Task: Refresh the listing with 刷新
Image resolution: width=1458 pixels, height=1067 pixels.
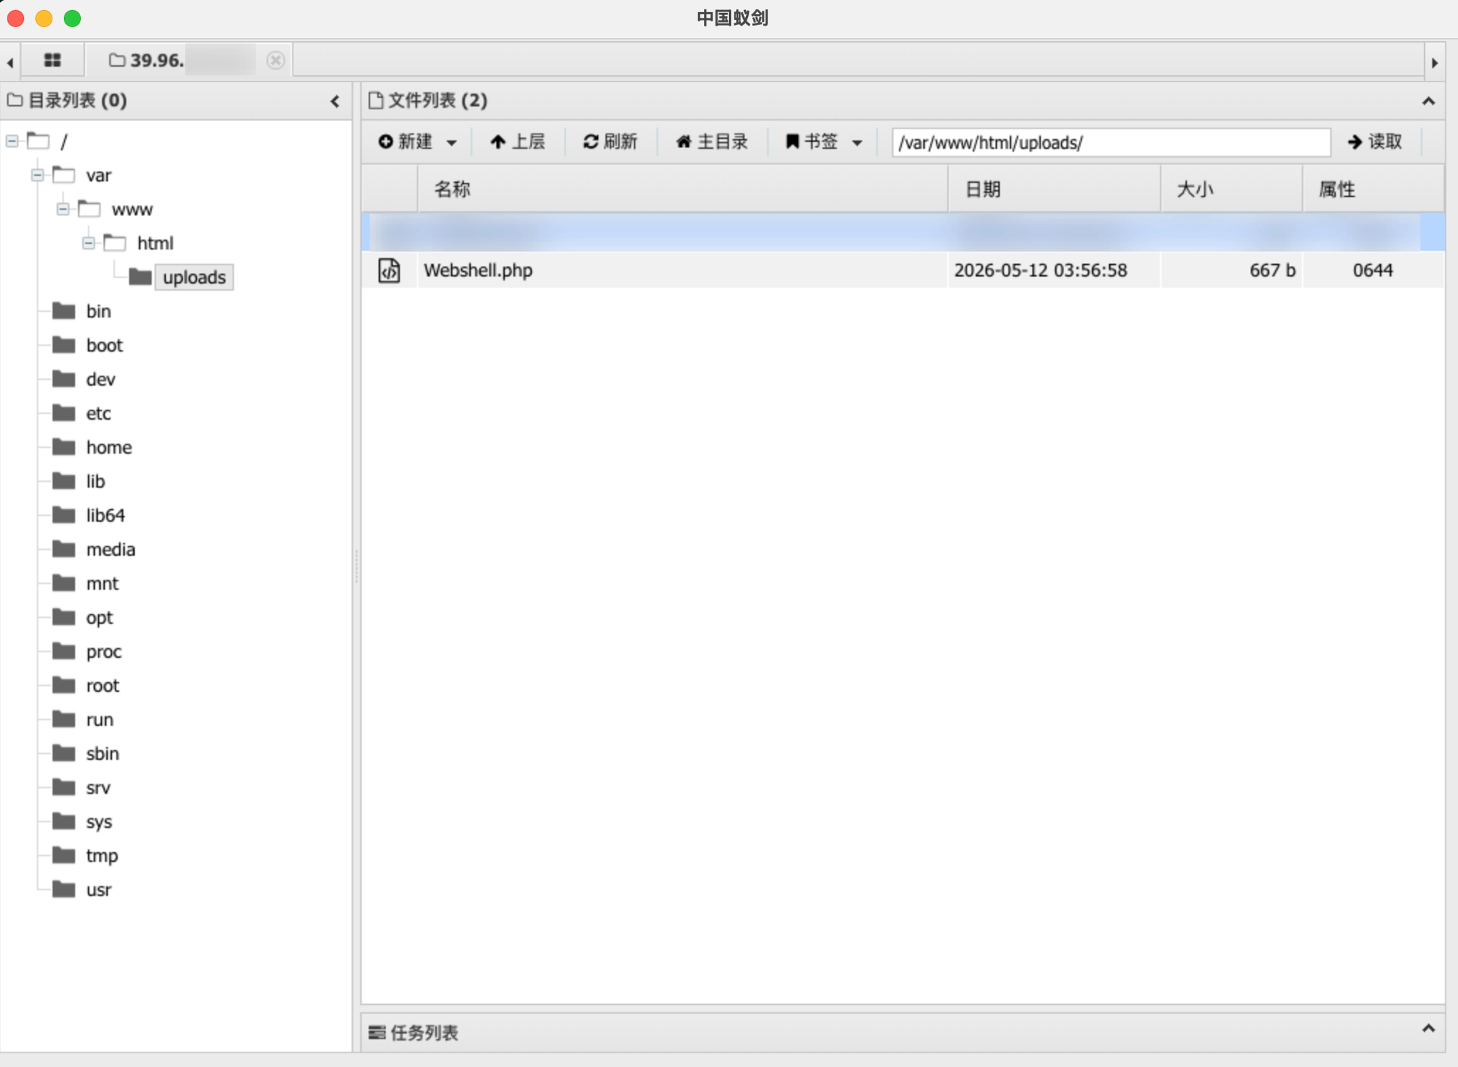Action: (610, 142)
